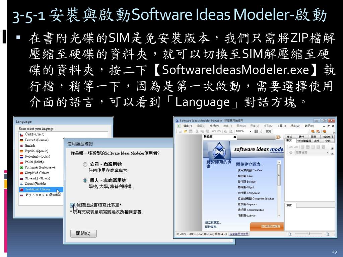Click the copy toolbar icon
Screen dimensions: 343x257
(x=202, y=131)
